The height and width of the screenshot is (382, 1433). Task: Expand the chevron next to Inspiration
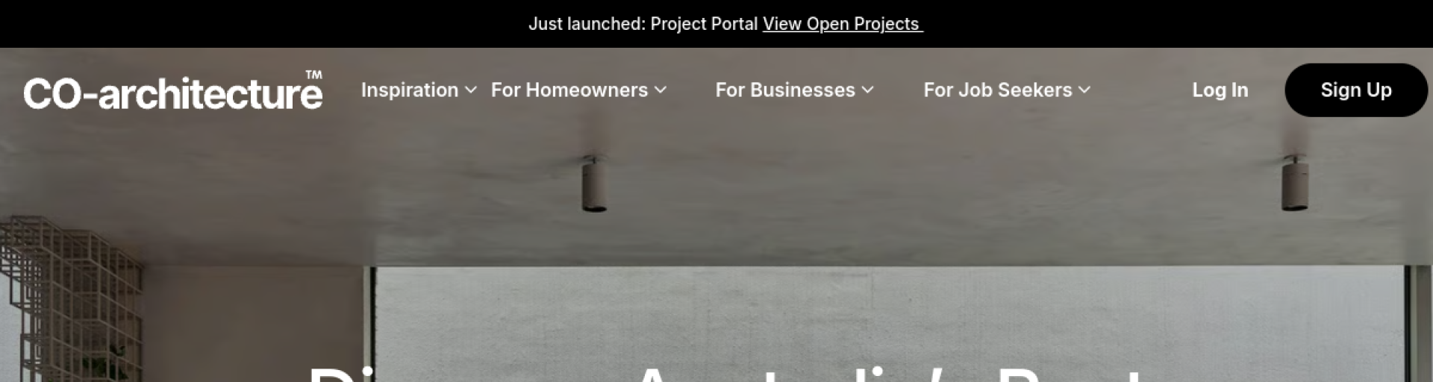click(x=471, y=90)
